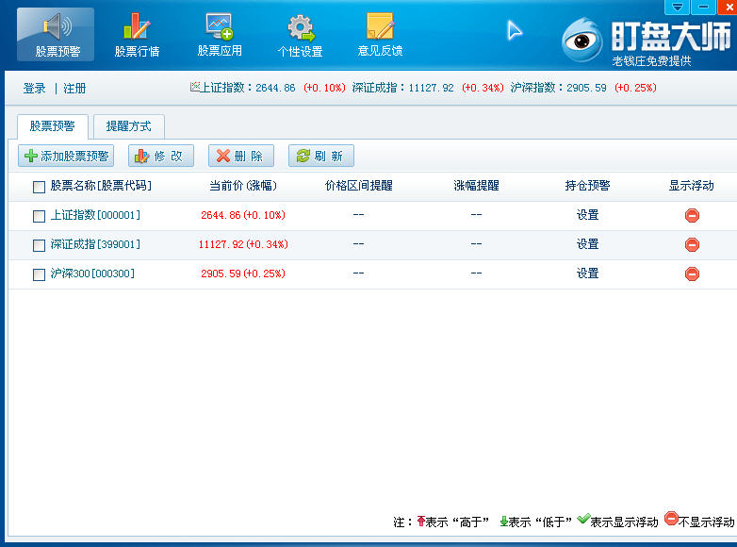
Task: Click 股票名称[股票代码] column header
Action: (101, 186)
